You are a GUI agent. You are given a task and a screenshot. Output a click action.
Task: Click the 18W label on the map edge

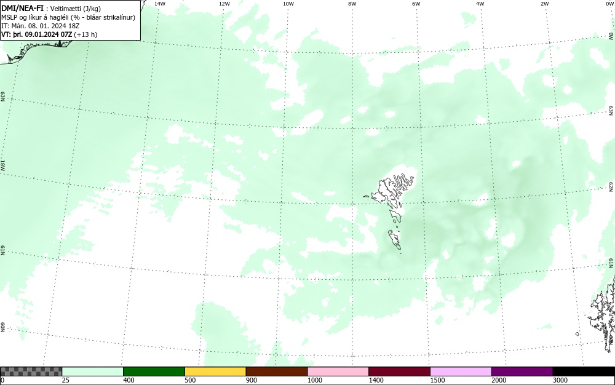2,165
